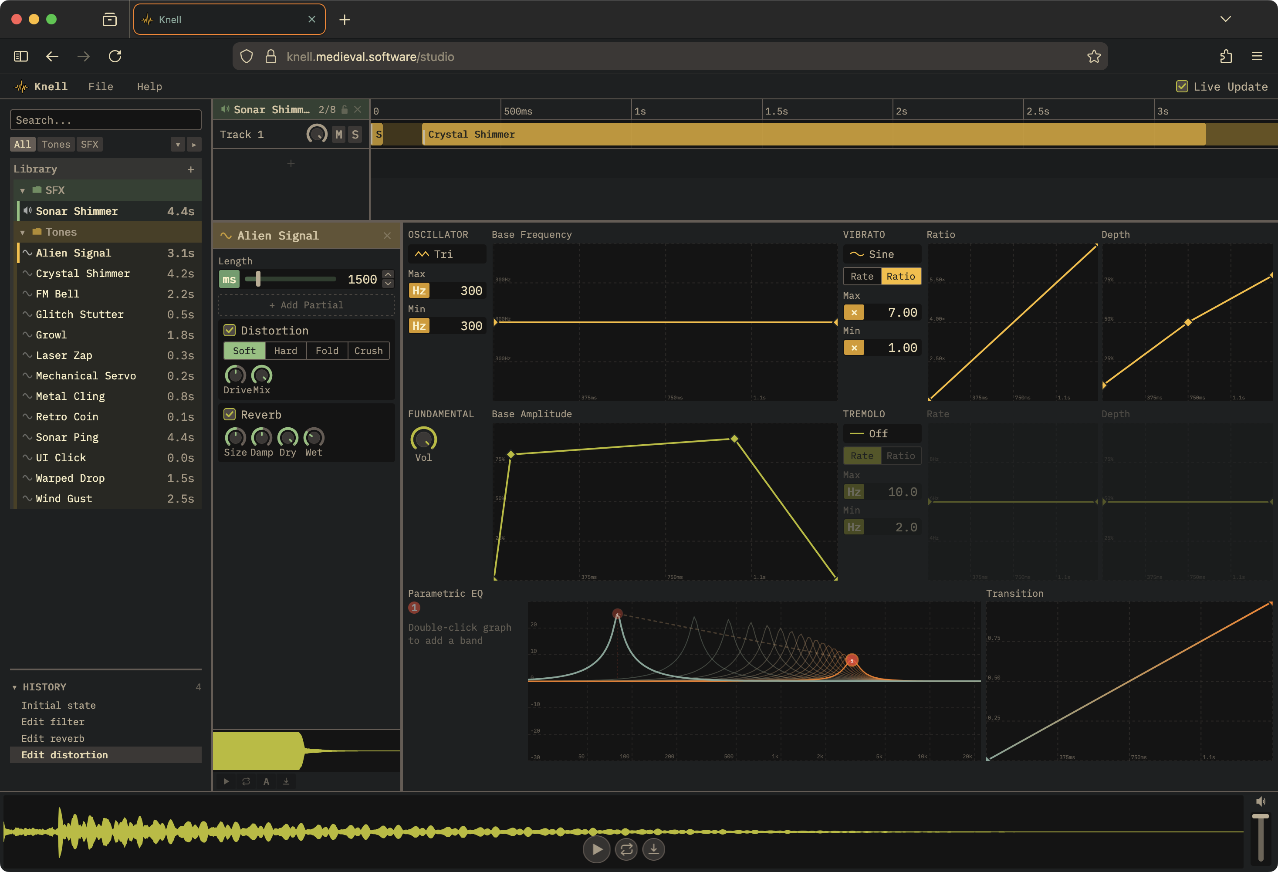Solo Track 1 with the S button

coord(355,135)
